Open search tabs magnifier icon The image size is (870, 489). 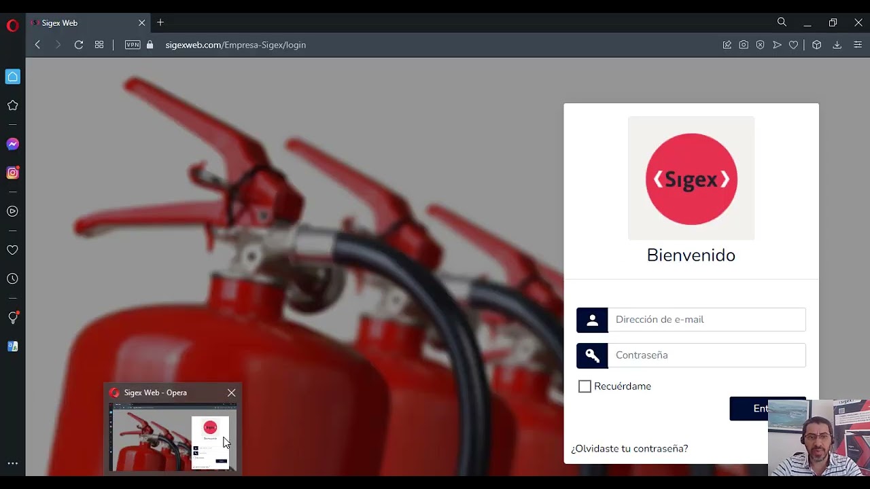[782, 22]
